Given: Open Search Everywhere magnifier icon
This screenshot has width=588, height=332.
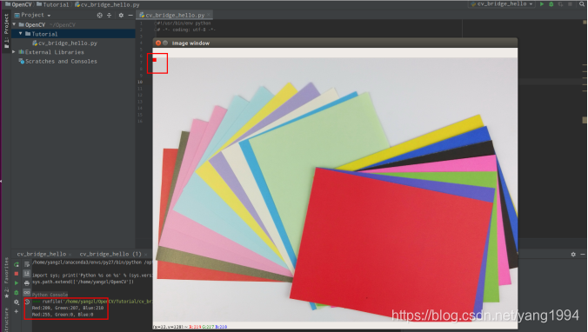Looking at the screenshot, I should (582, 4).
